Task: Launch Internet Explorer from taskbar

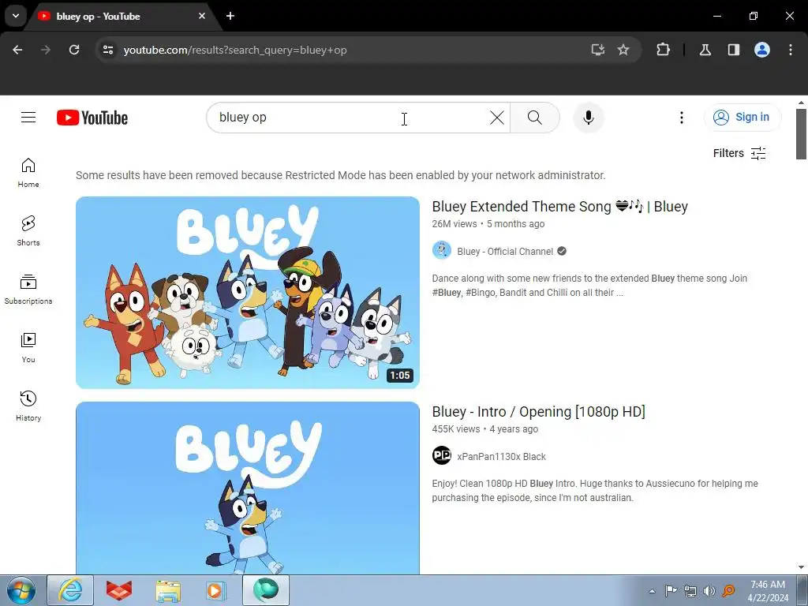Action: 70,590
